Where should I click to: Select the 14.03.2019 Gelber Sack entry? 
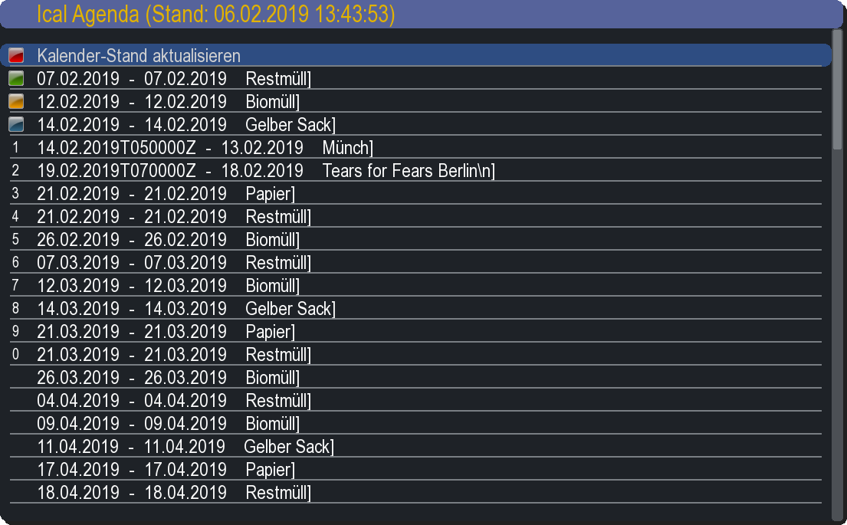[x=185, y=309]
